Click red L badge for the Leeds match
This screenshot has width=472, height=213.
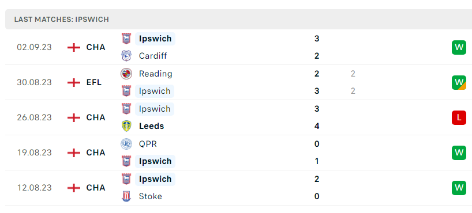tap(459, 117)
